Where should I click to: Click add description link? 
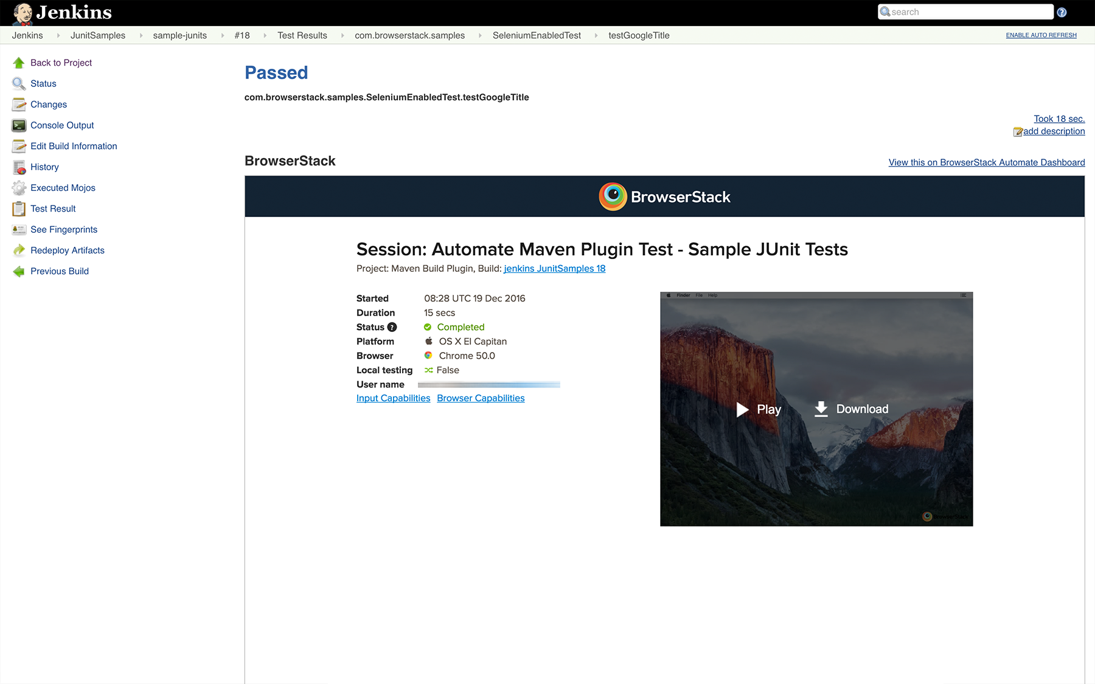pos(1054,131)
